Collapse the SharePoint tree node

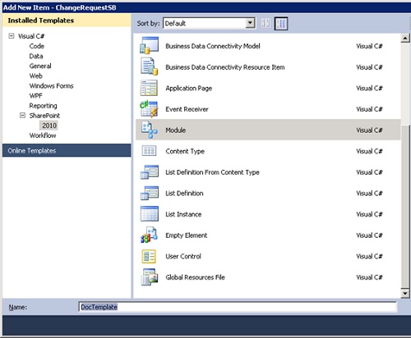coord(22,116)
